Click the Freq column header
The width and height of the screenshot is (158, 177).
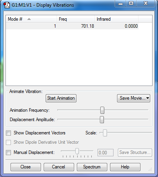tap(76, 19)
